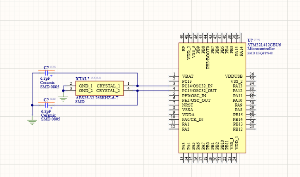Click pin number 12 on the microcontroller
The height and width of the screenshot is (177, 300).
[173, 127]
